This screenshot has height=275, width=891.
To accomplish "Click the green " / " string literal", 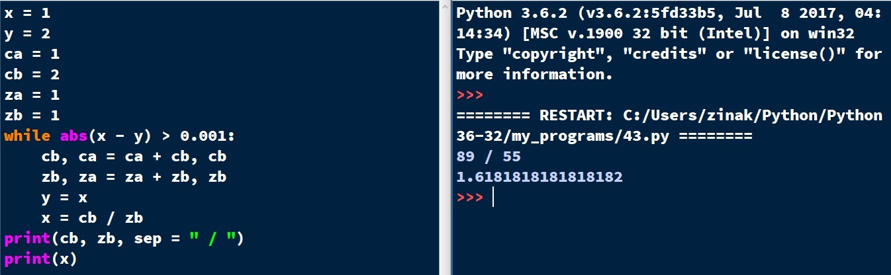I will coord(214,239).
